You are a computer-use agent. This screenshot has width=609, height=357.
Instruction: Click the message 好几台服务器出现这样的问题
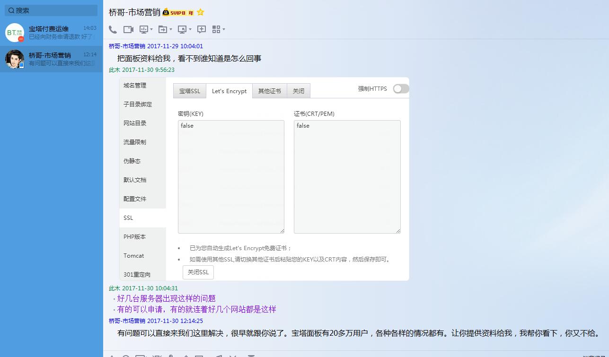point(167,298)
